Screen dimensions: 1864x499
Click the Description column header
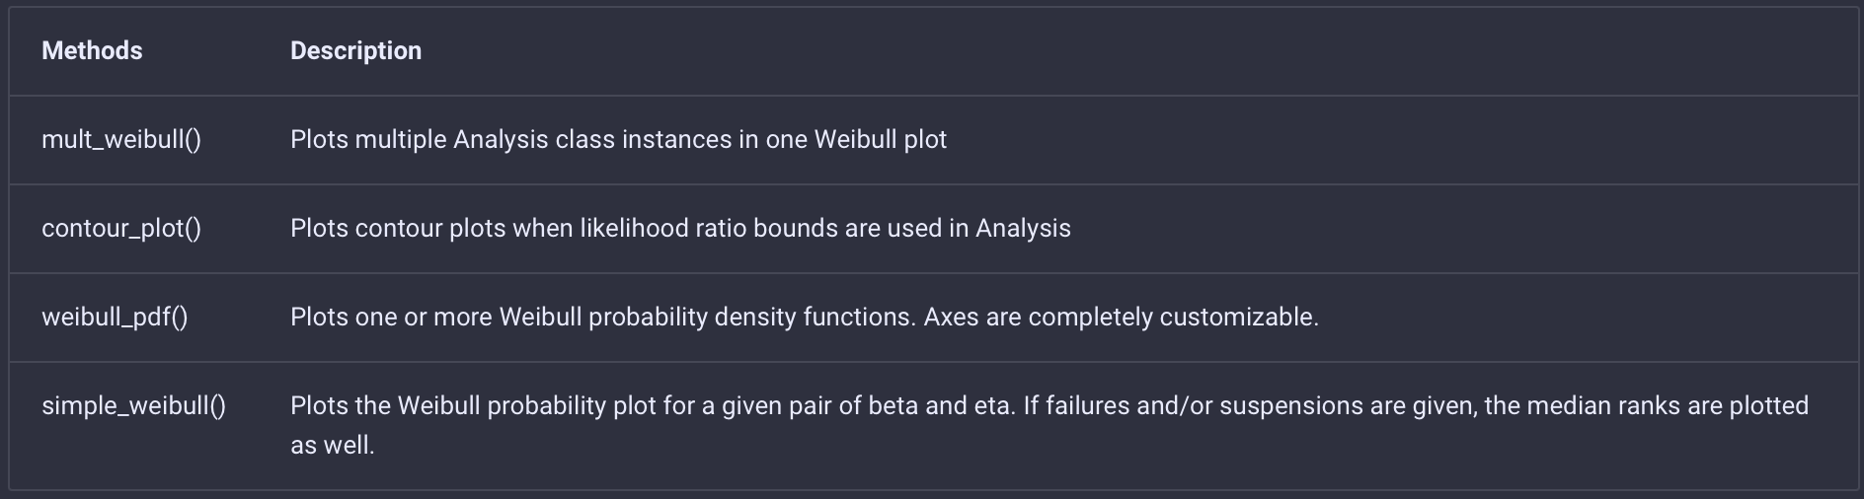point(355,51)
